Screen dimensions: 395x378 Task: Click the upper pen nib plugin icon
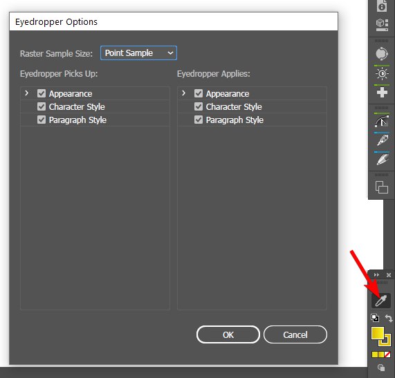[x=382, y=140]
